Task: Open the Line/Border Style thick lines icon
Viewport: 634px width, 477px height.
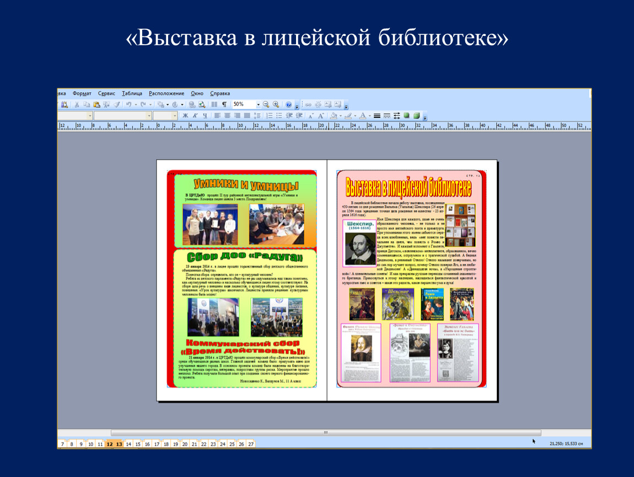Action: click(x=377, y=115)
